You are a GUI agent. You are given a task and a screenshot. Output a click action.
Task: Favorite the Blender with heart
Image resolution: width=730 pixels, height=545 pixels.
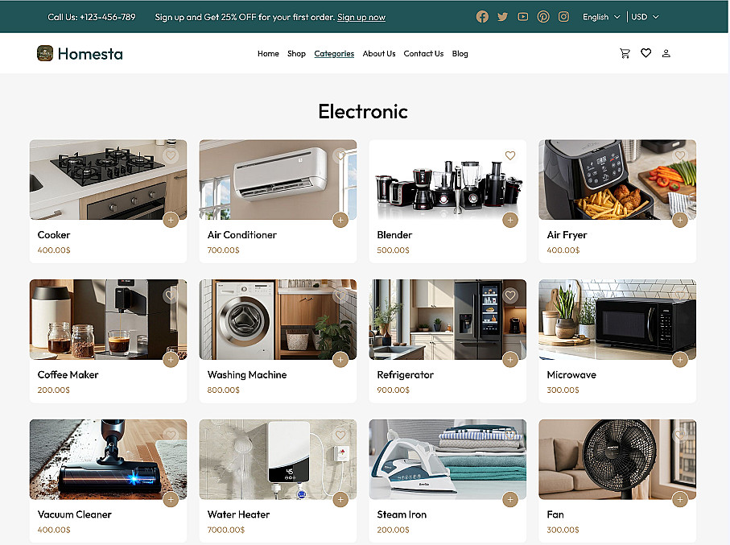pos(510,155)
